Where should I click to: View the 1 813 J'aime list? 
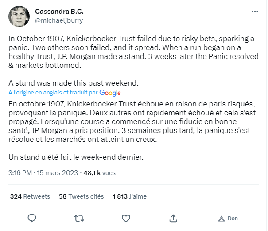(x=129, y=196)
